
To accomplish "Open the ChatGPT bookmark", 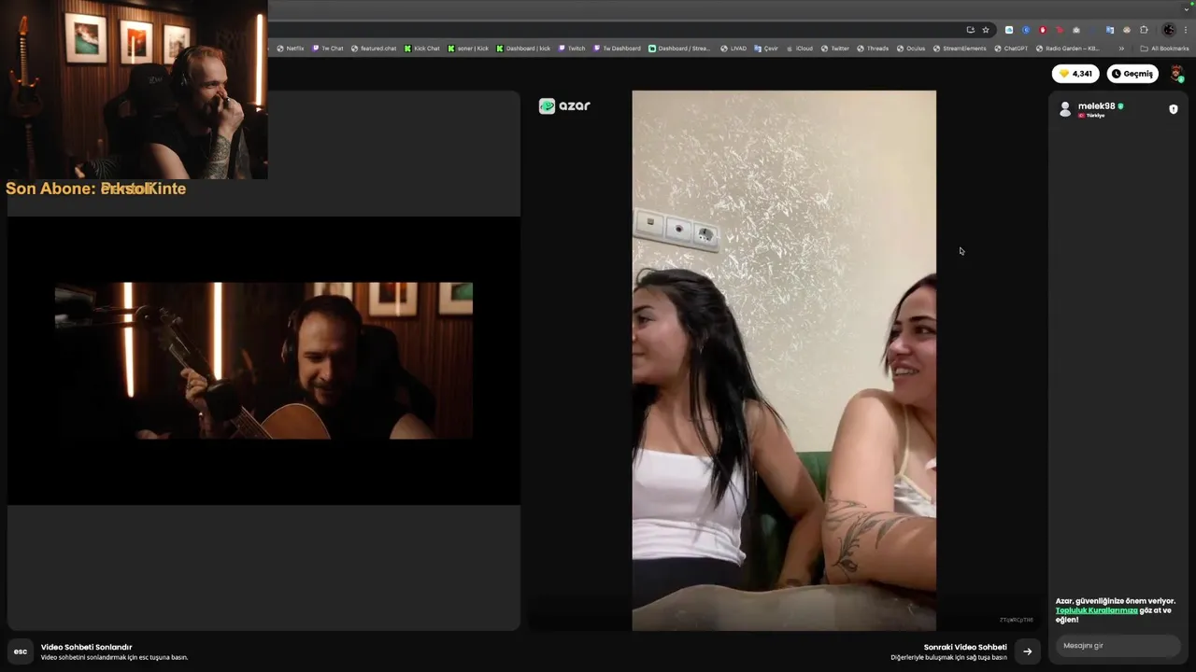I will click(x=1011, y=49).
